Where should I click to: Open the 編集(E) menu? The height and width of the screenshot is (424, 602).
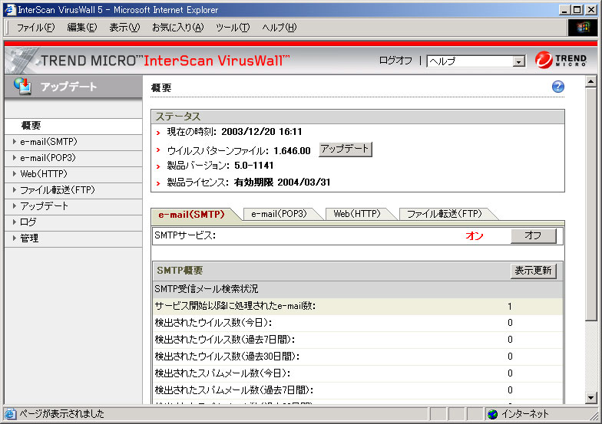81,28
